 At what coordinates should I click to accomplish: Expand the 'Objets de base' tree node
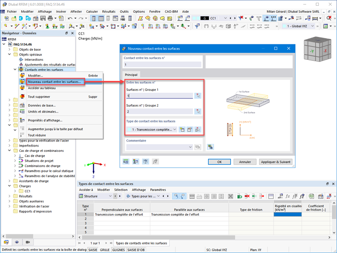click(9, 49)
